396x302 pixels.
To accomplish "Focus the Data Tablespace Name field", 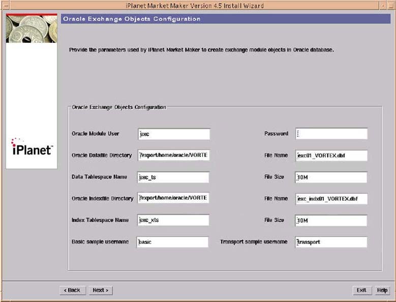I will [x=173, y=177].
